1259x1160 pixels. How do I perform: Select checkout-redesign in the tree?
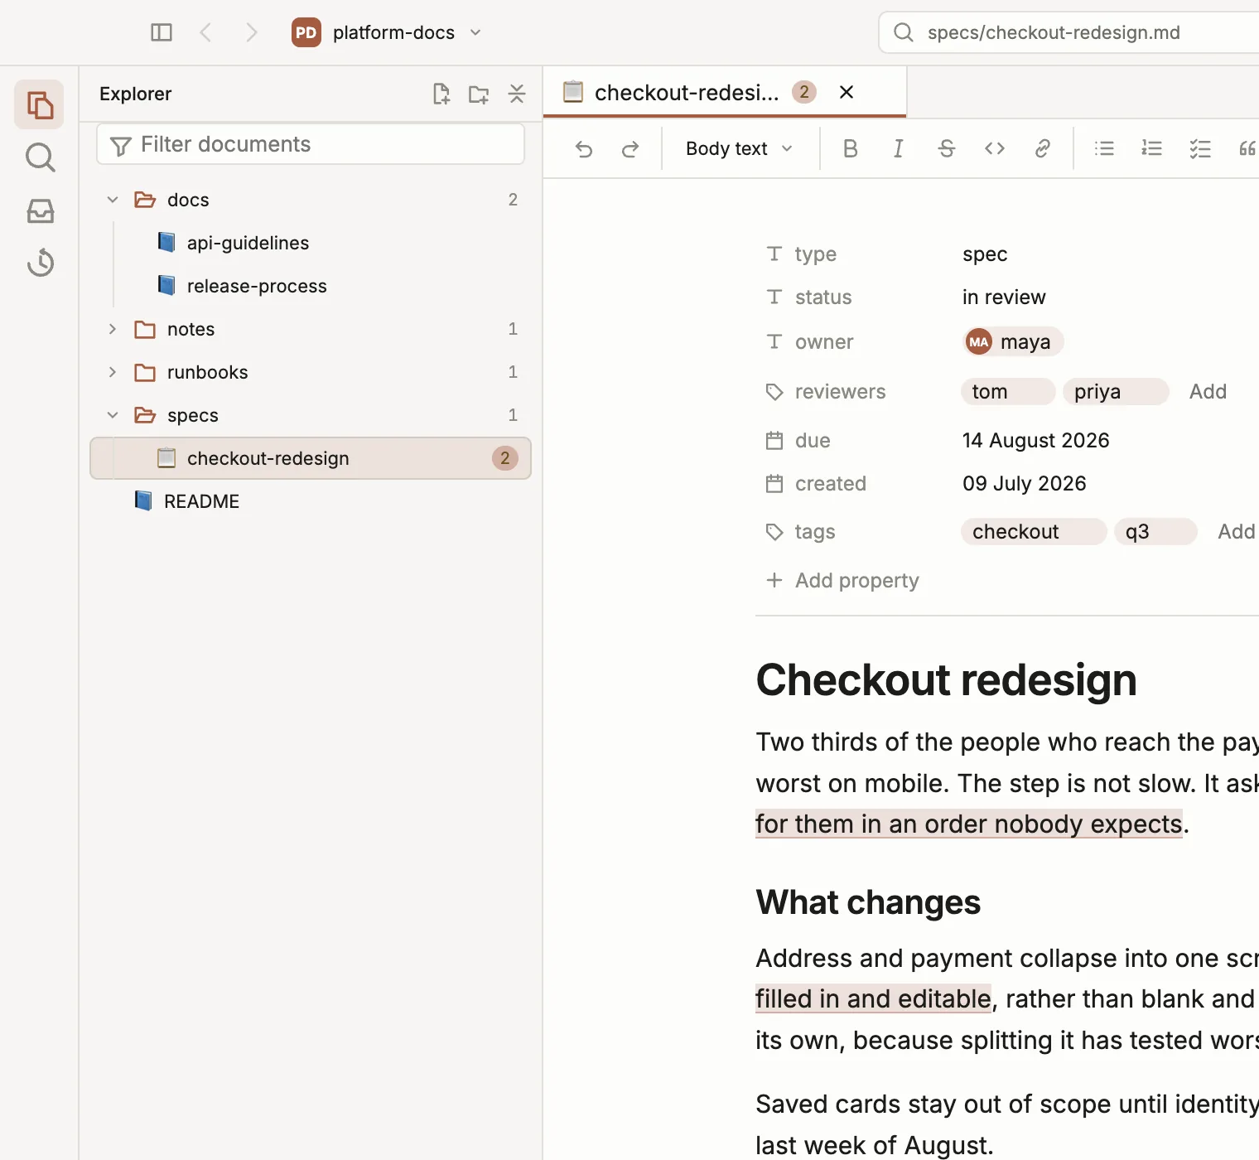tap(311, 458)
